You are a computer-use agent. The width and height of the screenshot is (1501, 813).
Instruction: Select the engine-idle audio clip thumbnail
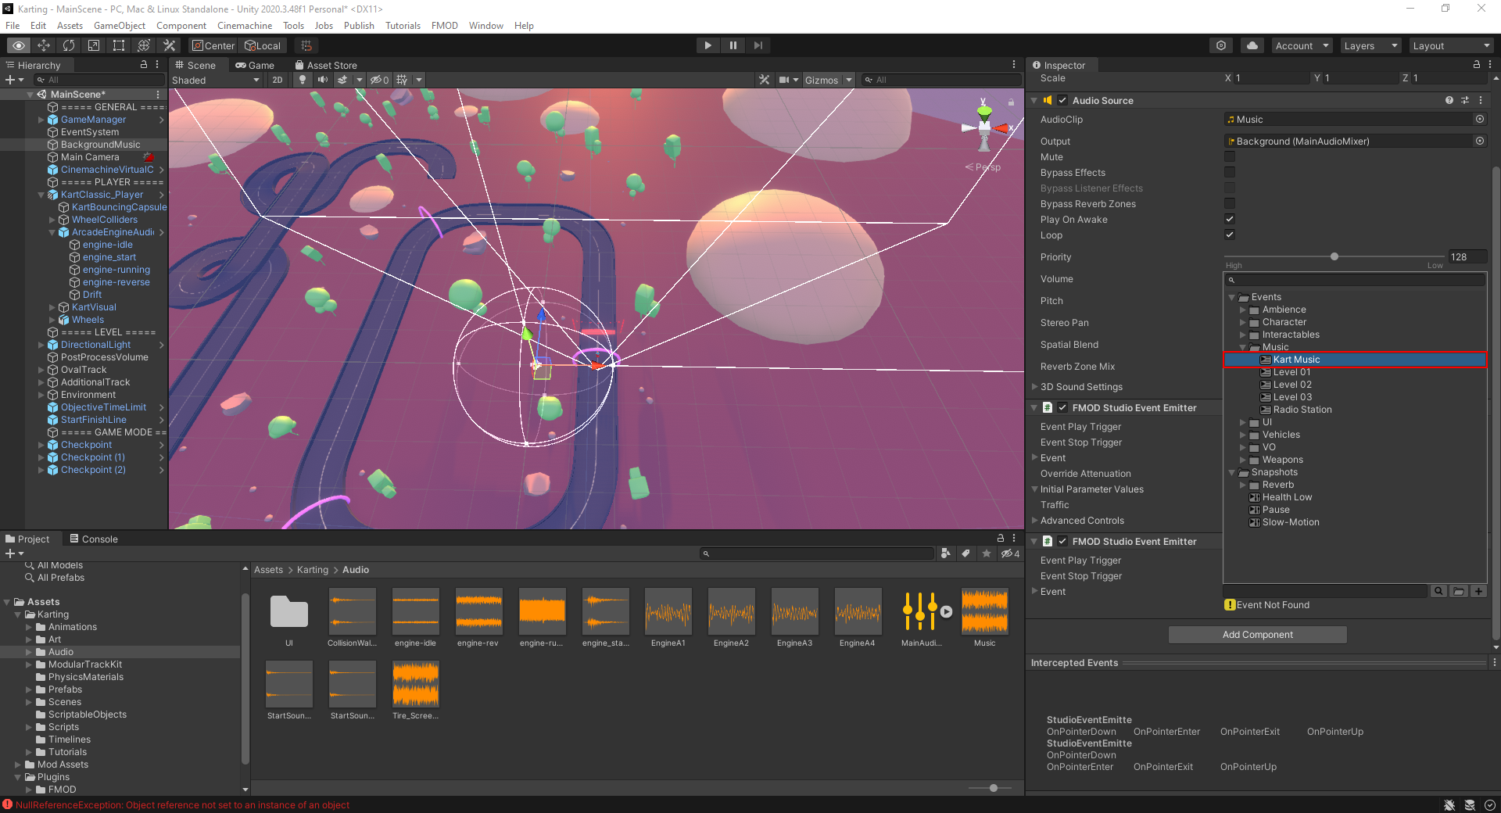click(415, 612)
